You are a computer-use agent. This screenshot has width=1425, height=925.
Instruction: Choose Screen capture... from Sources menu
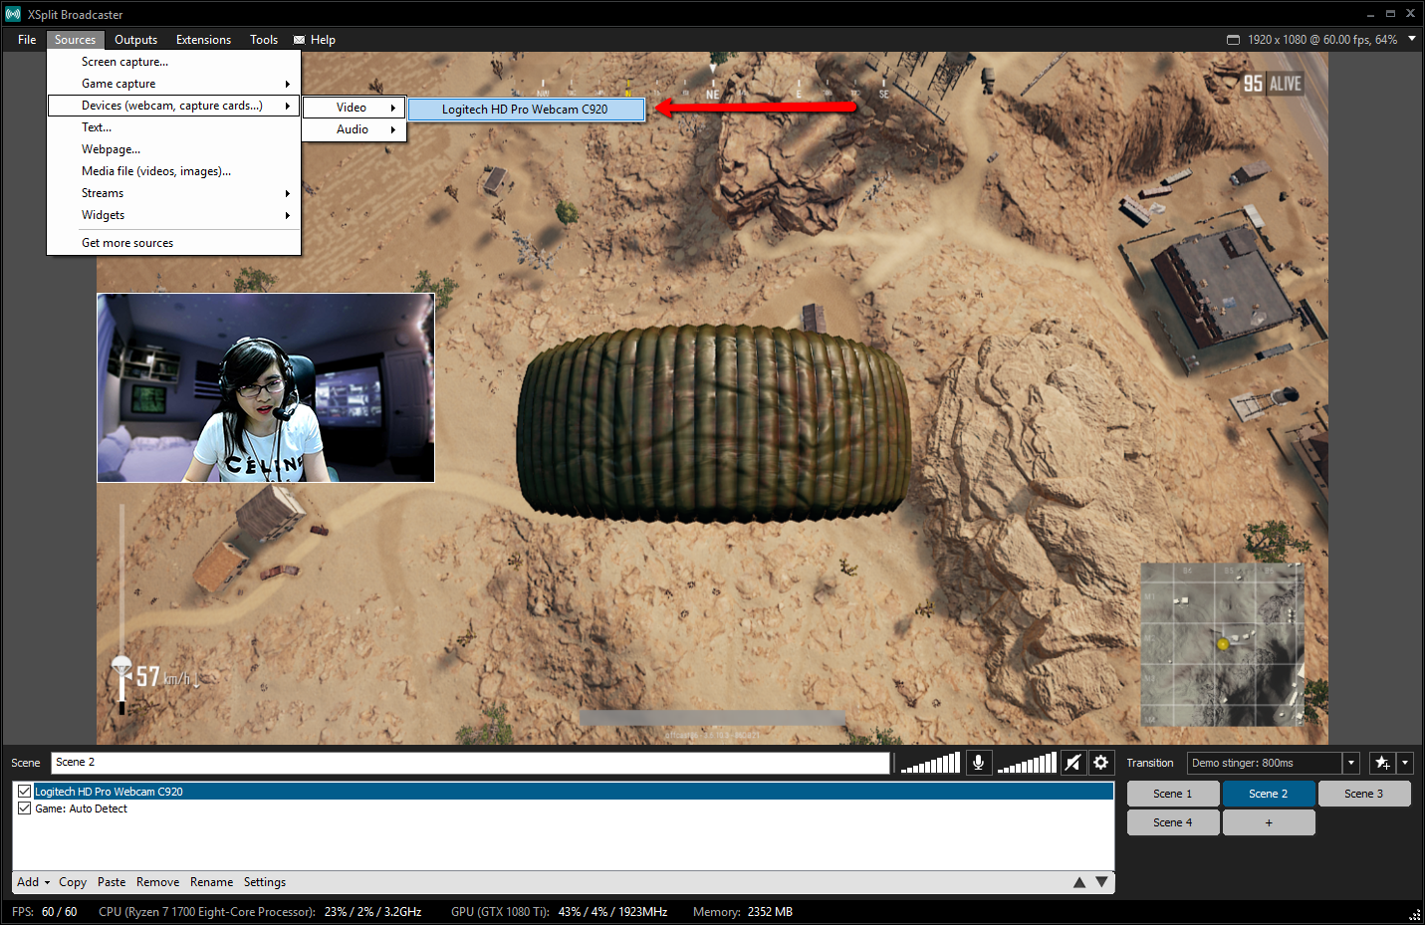point(174,62)
